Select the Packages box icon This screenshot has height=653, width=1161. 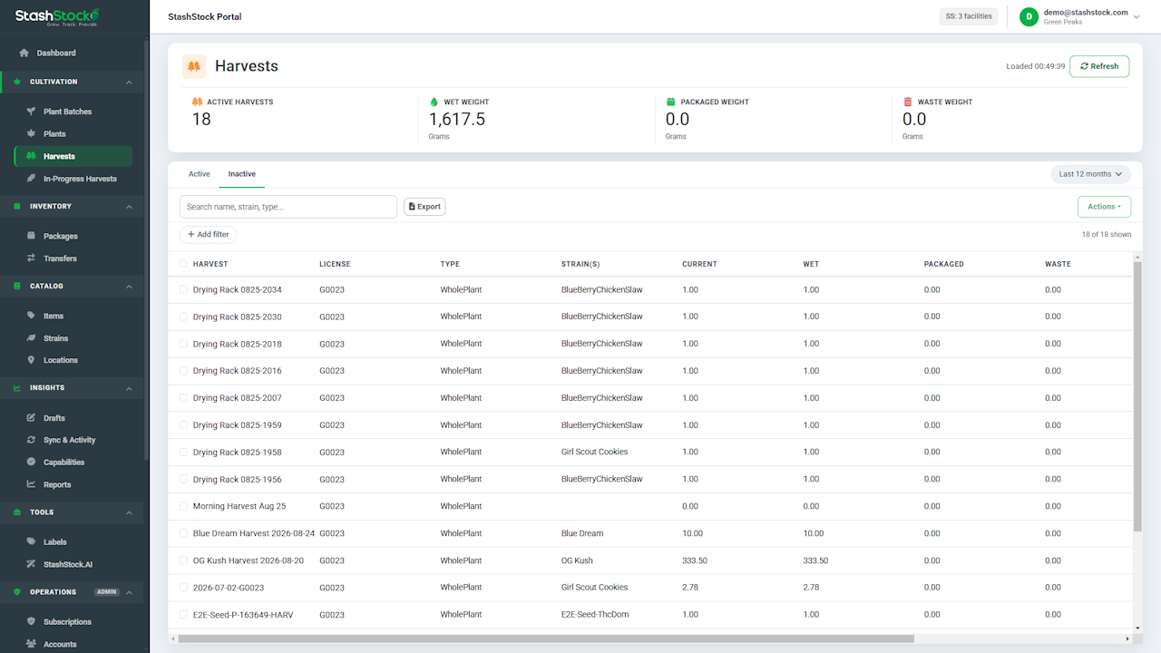[31, 236]
